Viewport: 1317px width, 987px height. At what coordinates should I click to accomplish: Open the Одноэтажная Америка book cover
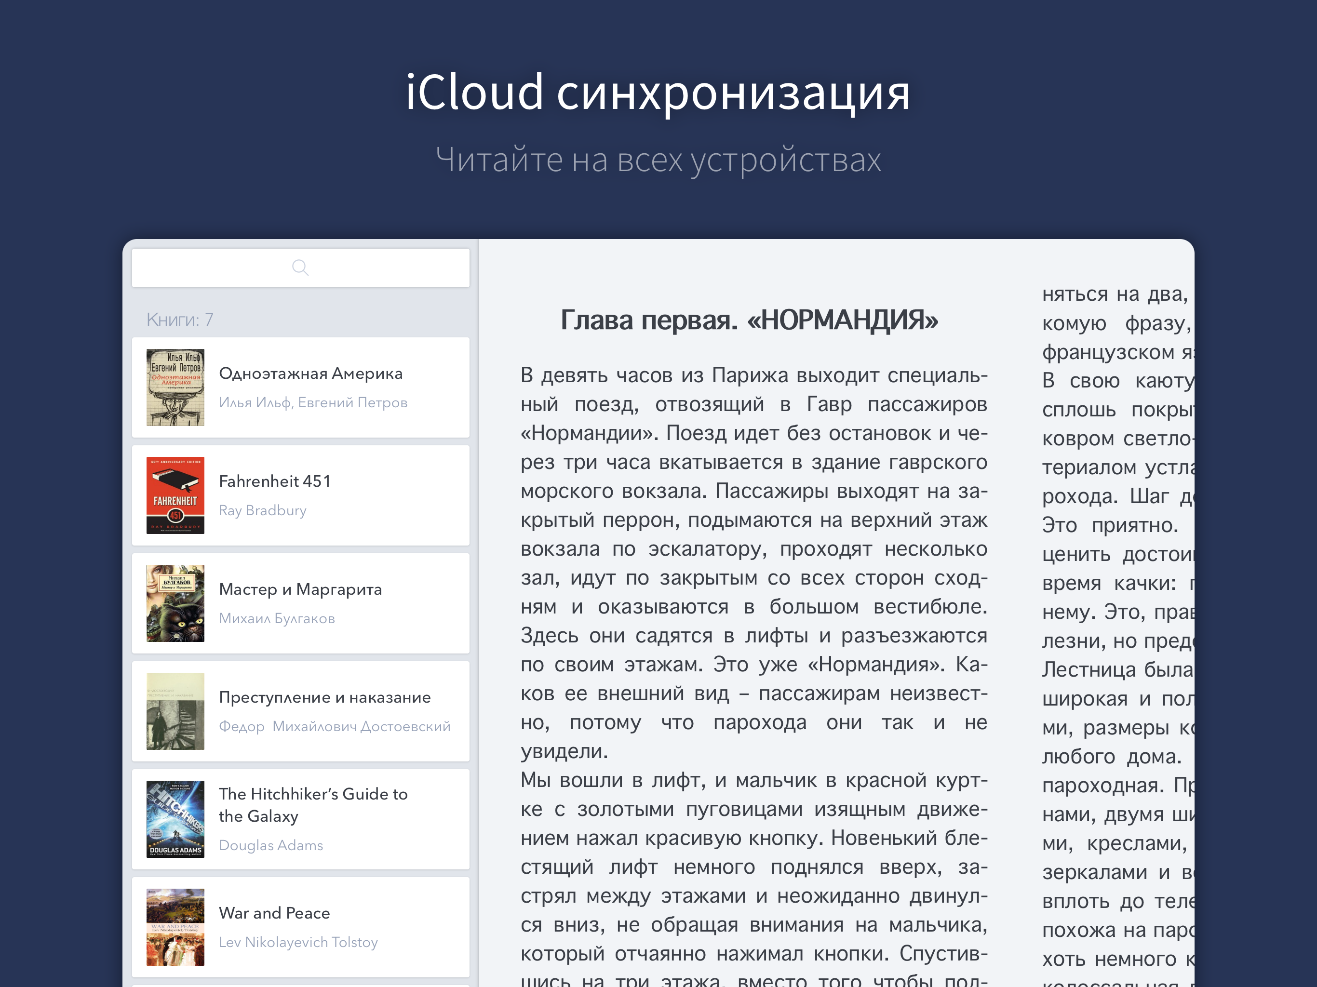coord(175,387)
